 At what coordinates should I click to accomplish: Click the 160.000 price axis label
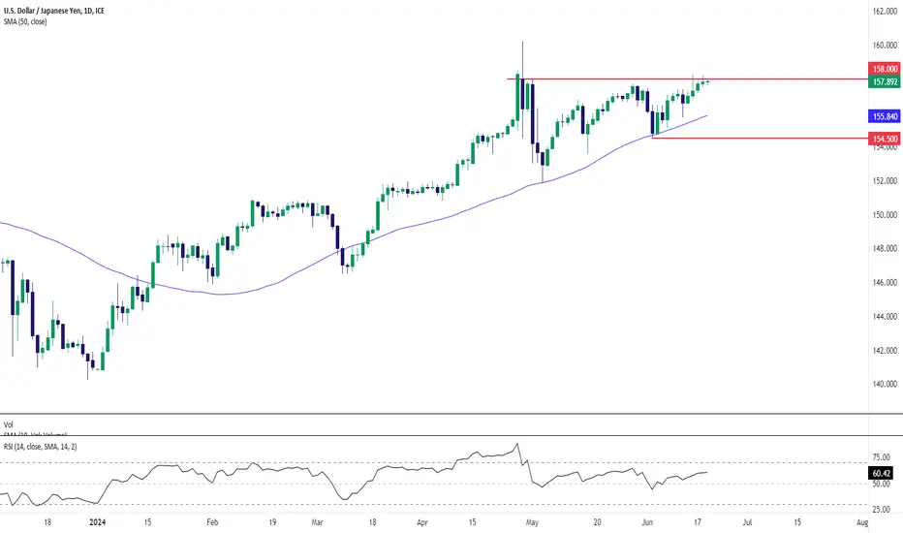(886, 46)
